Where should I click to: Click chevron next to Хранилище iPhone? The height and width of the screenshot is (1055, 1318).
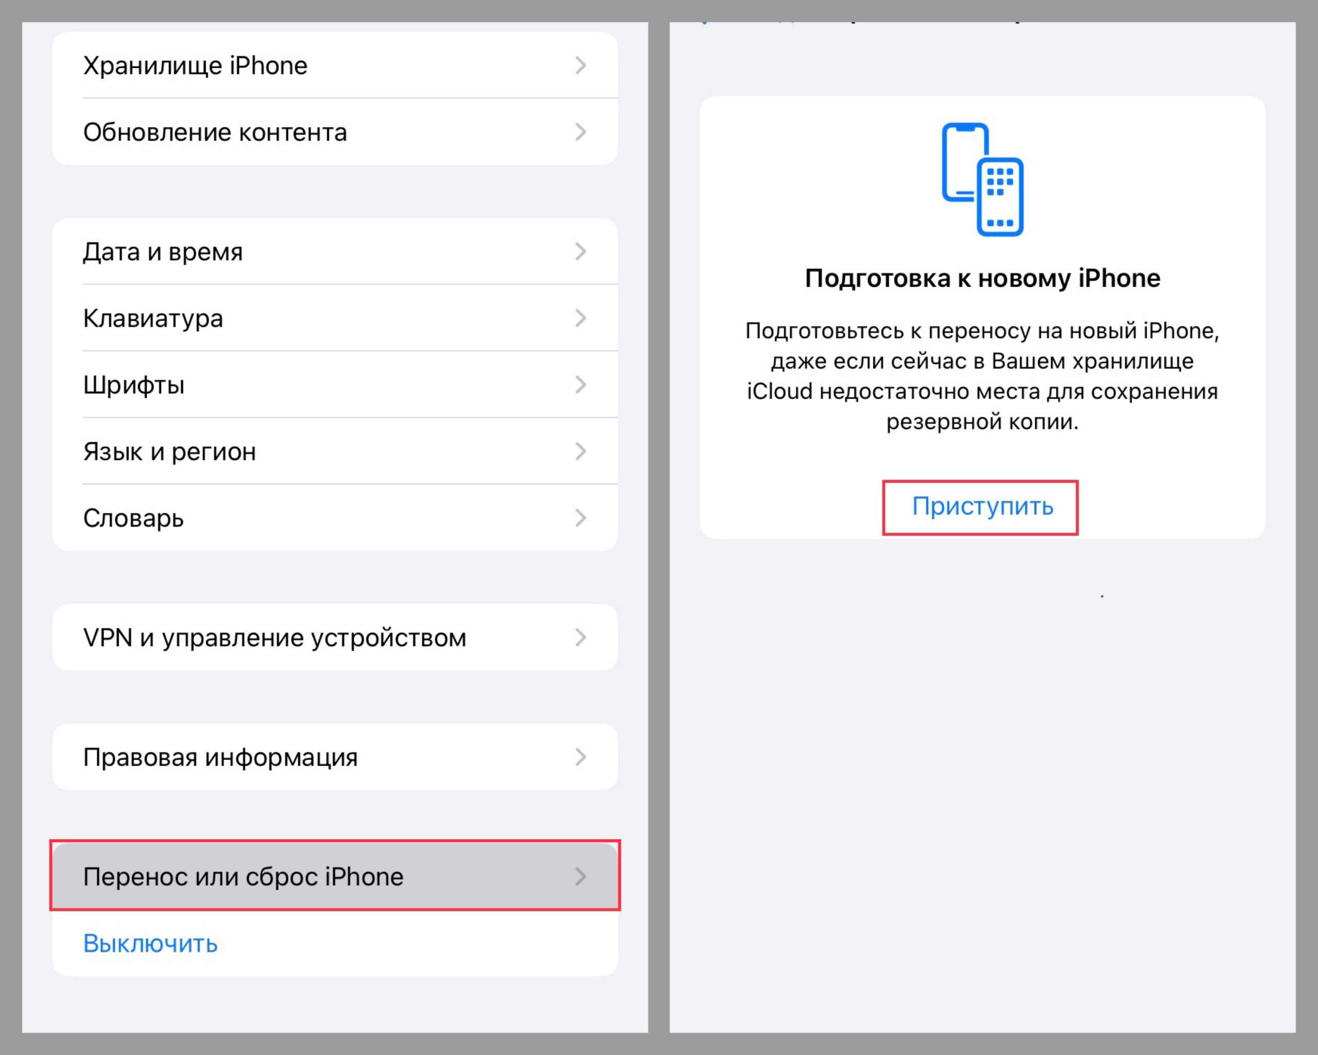point(581,65)
